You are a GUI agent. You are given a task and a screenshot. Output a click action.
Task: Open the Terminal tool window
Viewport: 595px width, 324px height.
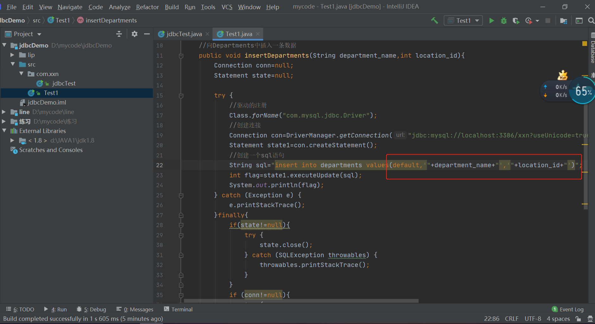pos(178,309)
